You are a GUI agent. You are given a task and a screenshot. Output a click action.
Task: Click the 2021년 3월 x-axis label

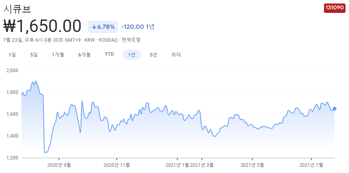click(202, 165)
